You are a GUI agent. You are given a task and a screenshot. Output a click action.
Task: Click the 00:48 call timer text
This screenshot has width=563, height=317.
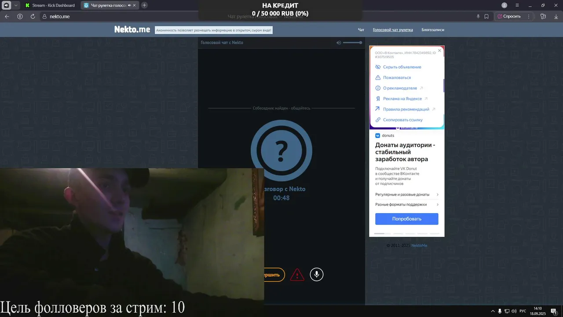(x=281, y=198)
